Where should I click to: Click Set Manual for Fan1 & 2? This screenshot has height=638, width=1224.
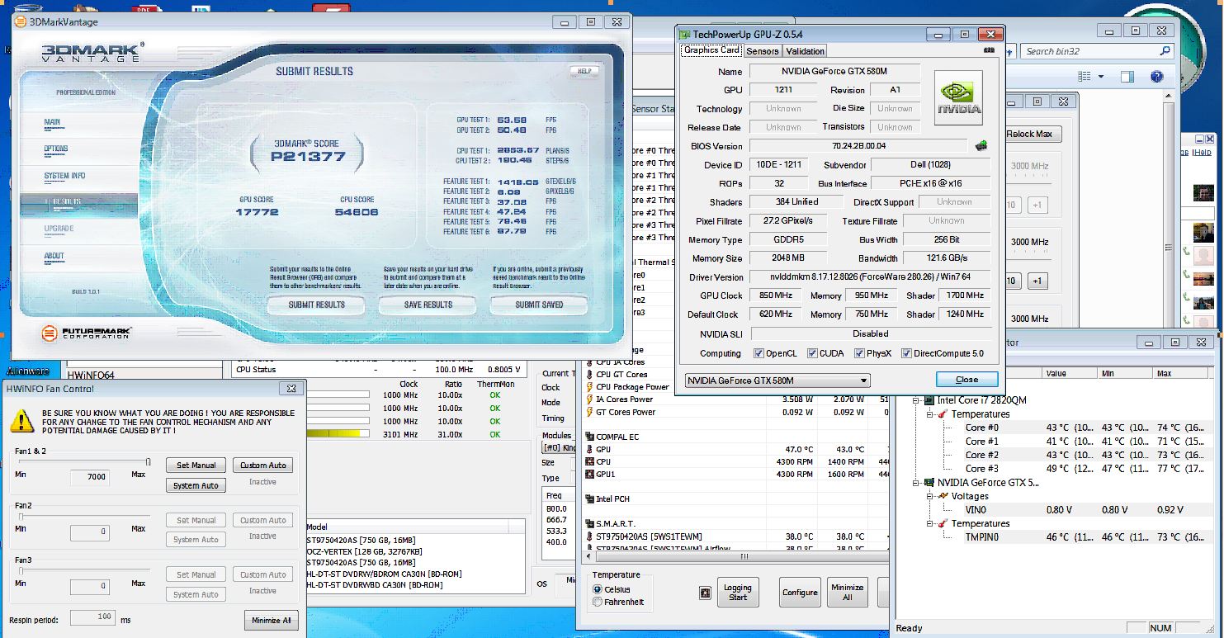point(196,466)
